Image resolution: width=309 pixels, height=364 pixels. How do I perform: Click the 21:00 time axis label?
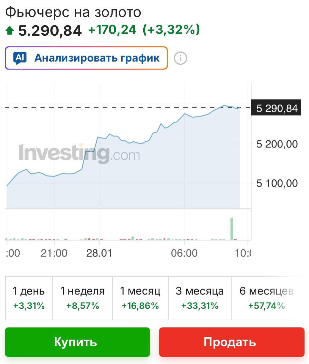(x=54, y=253)
